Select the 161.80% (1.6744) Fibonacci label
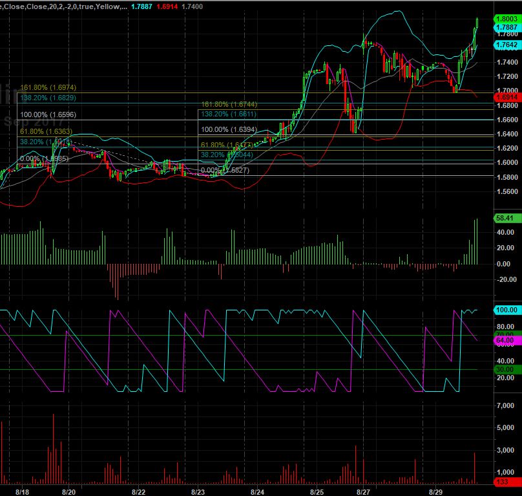Viewport: 522px width, 496px height. point(229,103)
